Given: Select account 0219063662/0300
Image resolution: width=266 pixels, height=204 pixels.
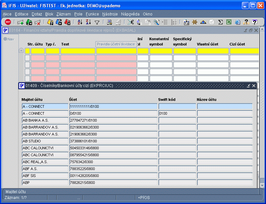Looking at the screenshot, I should [x=113, y=127].
